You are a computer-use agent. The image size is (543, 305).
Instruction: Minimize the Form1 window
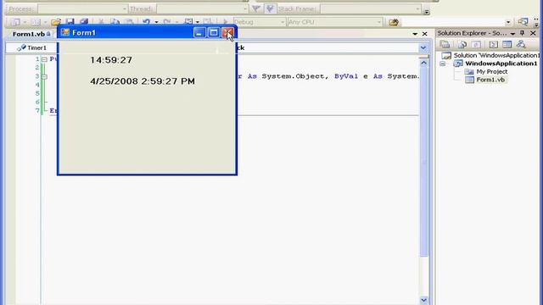[199, 33]
